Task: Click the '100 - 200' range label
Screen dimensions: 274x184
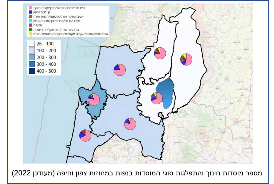Action: (46, 51)
